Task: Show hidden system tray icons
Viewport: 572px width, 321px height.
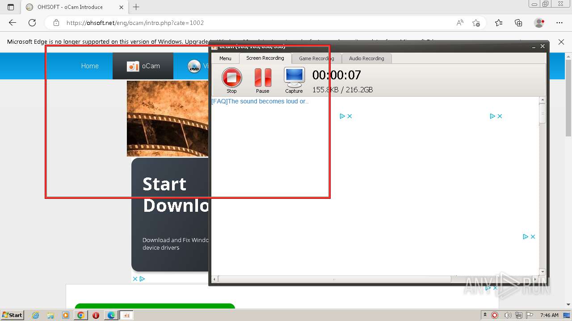Action: pos(485,315)
